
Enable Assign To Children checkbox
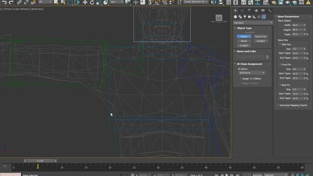(240, 79)
